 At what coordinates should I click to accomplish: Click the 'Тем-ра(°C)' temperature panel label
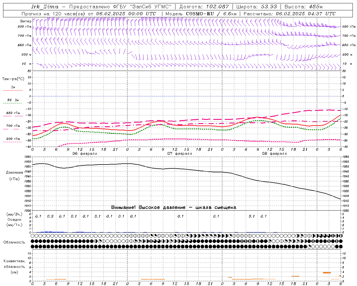[x=13, y=79]
